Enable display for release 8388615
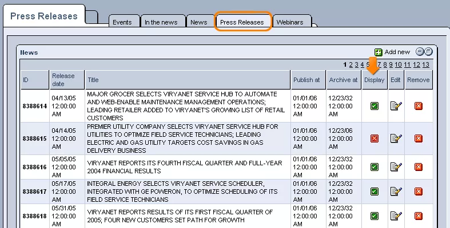Viewport: 450px width, 228px height. pyautogui.click(x=375, y=138)
